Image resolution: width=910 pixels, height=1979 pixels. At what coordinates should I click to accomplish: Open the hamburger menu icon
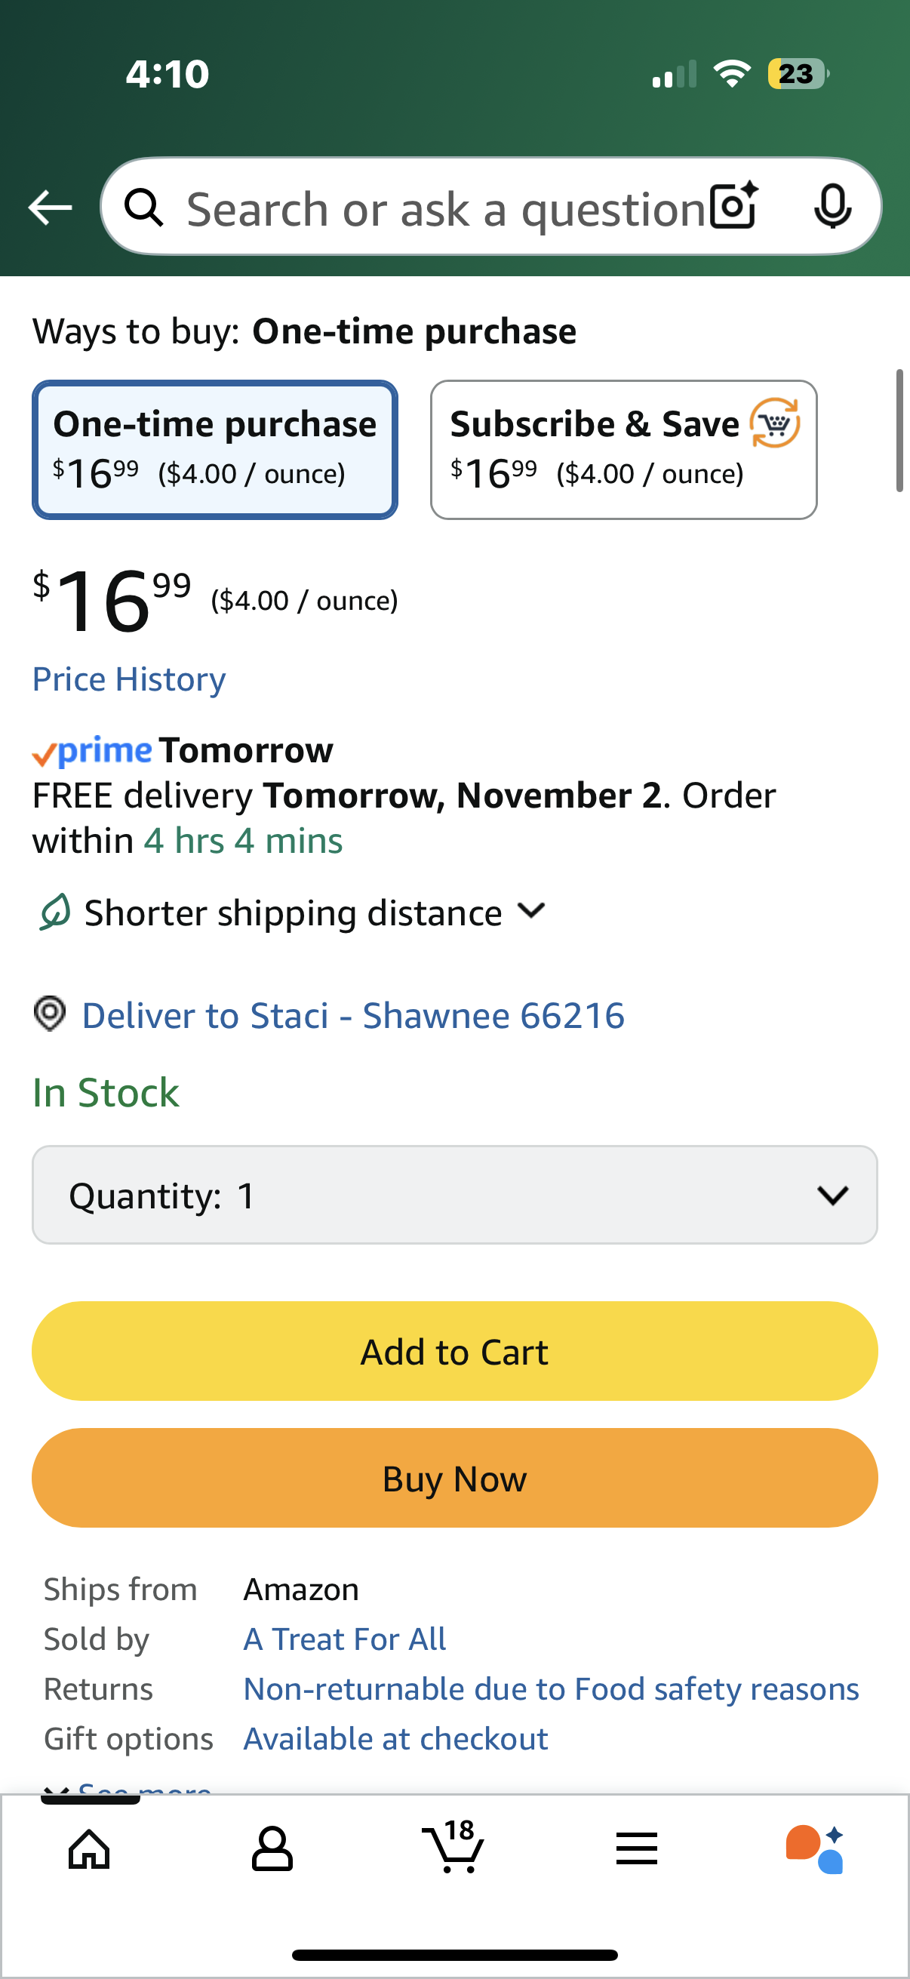[637, 1847]
